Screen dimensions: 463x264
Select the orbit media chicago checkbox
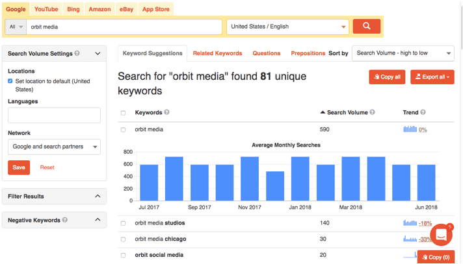[x=123, y=239]
